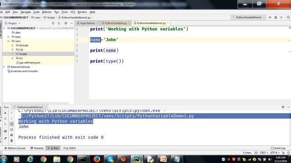Open Run panel settings gear
The image size is (291, 163).
point(283,107)
